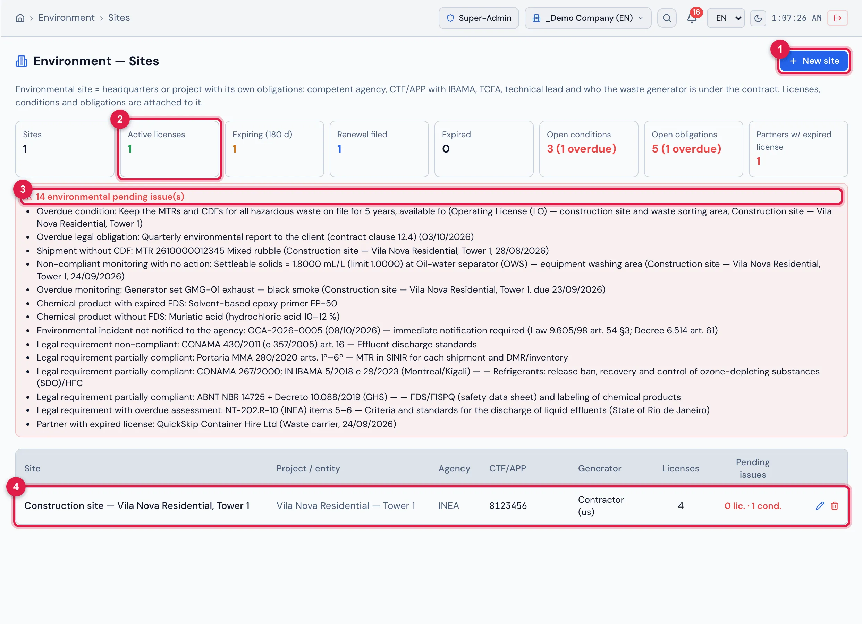Click the Contractor (us) generator cell

click(x=601, y=505)
